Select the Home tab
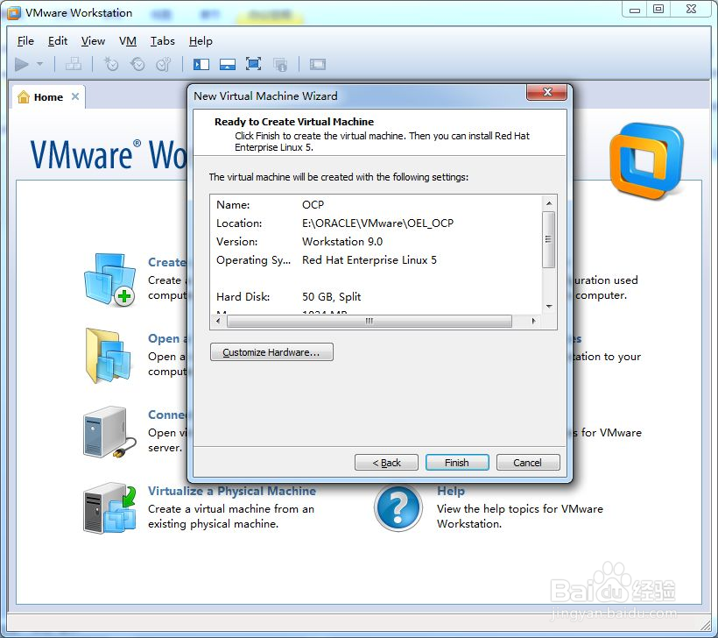718x638 pixels. point(48,97)
